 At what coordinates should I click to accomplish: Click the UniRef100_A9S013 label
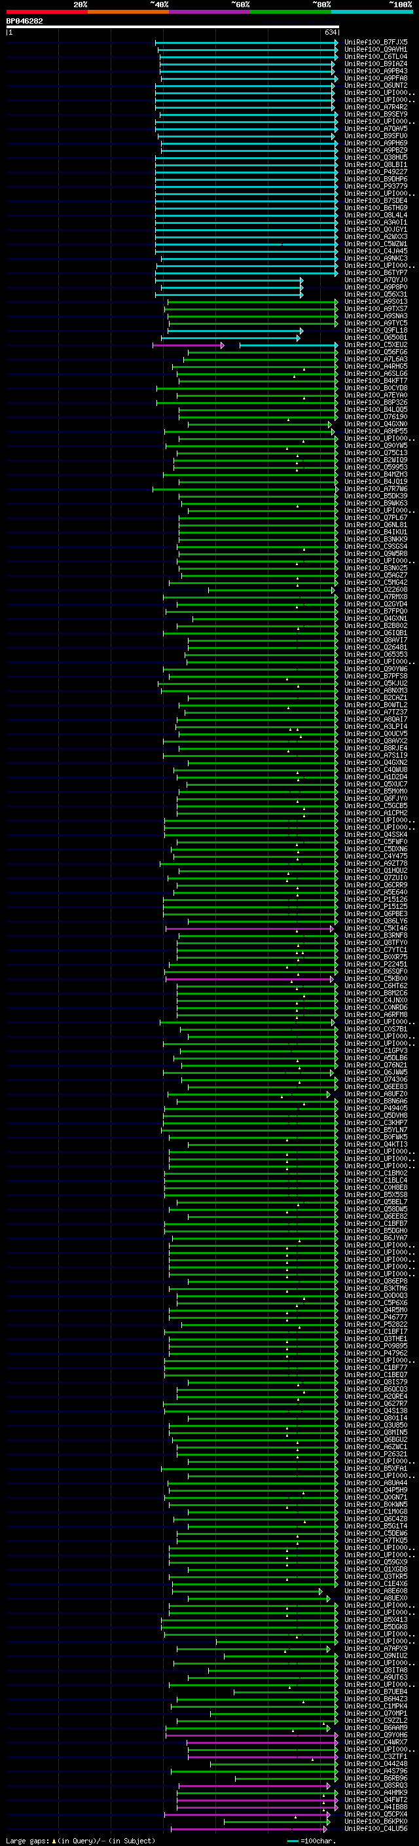(376, 302)
